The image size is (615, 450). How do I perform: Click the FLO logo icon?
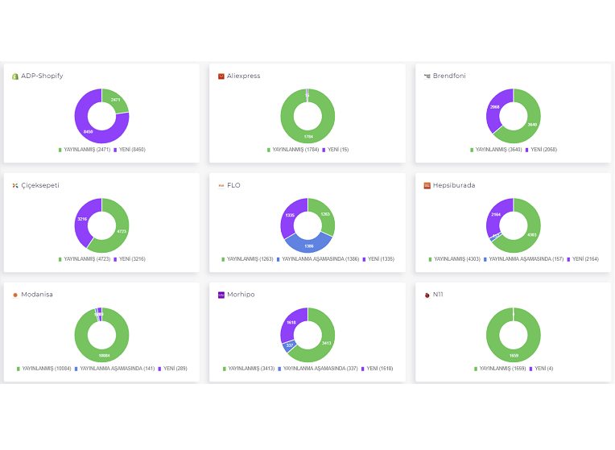tap(221, 186)
